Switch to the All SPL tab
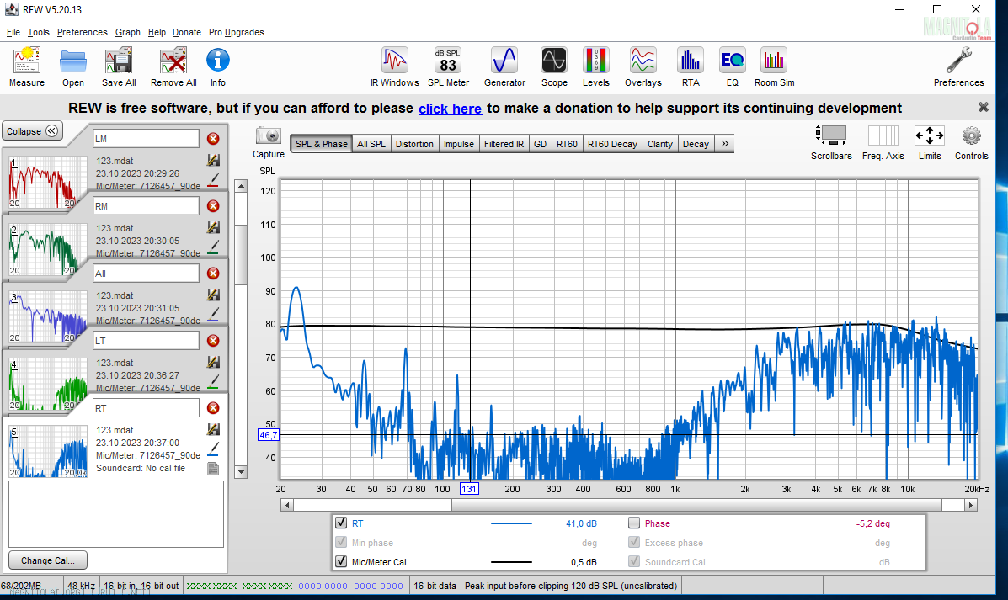The image size is (1008, 600). click(371, 144)
